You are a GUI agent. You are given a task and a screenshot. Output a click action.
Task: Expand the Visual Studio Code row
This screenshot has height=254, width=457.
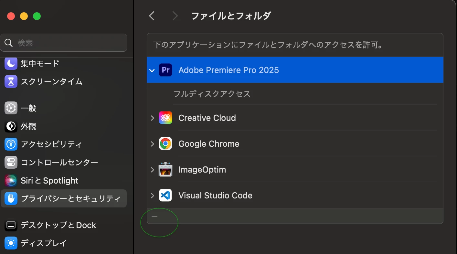click(152, 196)
